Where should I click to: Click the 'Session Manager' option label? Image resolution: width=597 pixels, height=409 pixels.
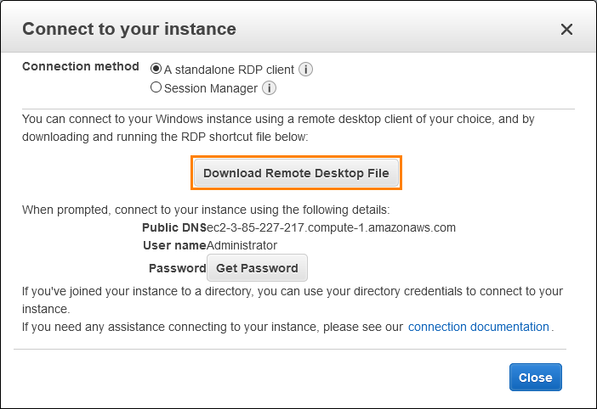[211, 88]
